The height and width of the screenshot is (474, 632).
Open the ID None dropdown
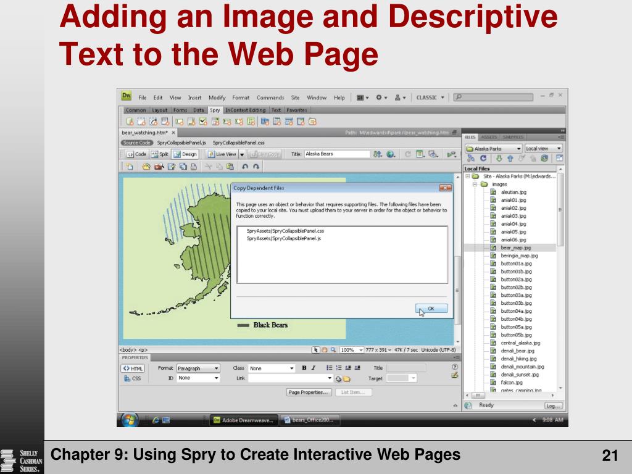[198, 378]
